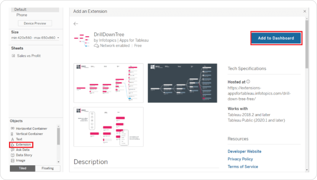Select the Text object icon

(12, 139)
